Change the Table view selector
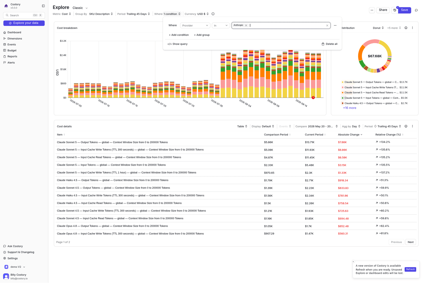The width and height of the screenshot is (423, 283). point(242,126)
